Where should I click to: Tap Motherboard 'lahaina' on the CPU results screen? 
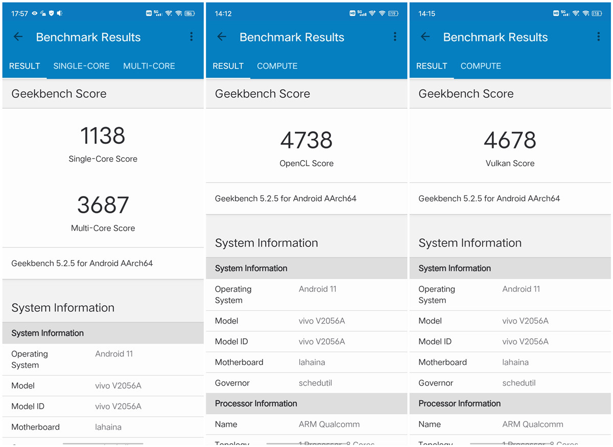pos(108,427)
